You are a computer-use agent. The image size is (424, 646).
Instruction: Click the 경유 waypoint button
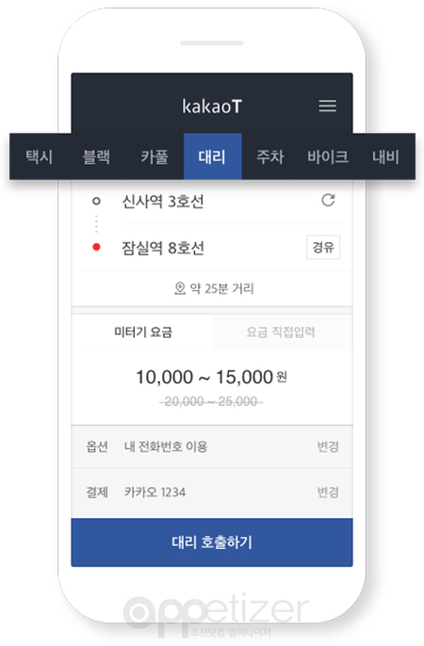323,247
